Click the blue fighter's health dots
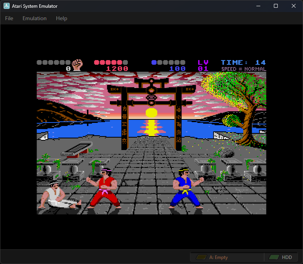Viewport: 303px width, 264px height. click(x=168, y=62)
